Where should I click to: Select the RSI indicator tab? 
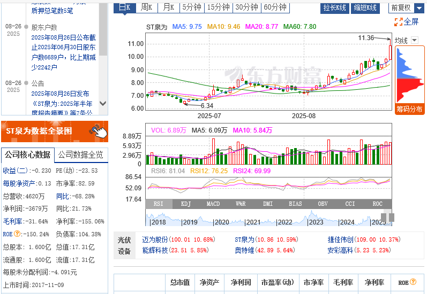click(x=159, y=204)
